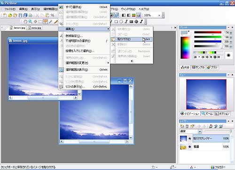Switch to RGB palette tab

click(x=185, y=67)
